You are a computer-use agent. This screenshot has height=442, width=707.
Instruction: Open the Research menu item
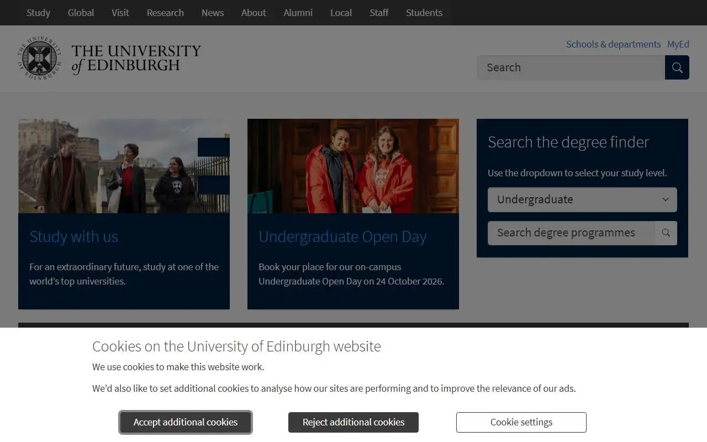click(x=165, y=13)
